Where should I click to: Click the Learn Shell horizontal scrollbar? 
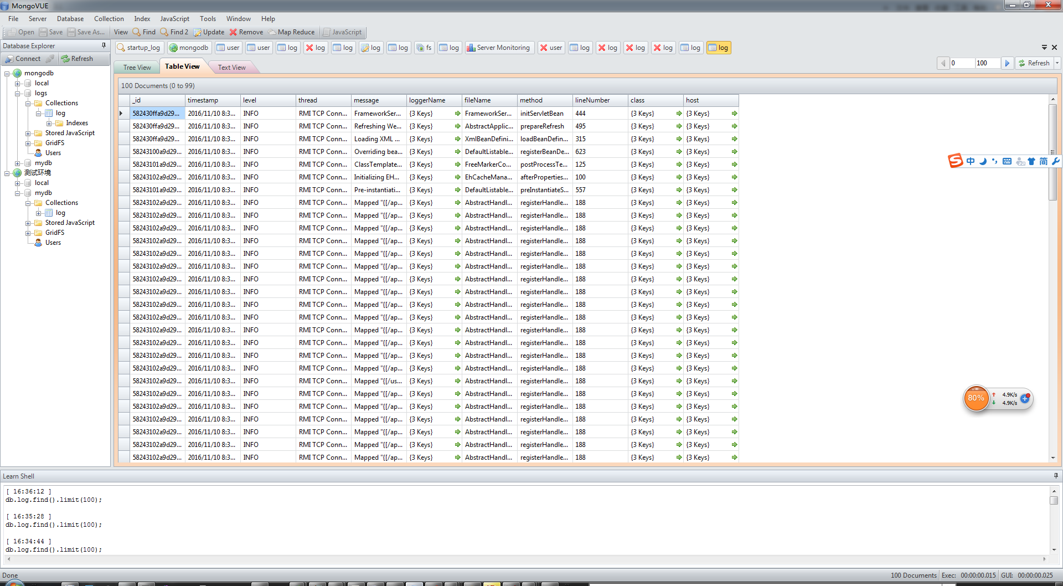coord(526,559)
